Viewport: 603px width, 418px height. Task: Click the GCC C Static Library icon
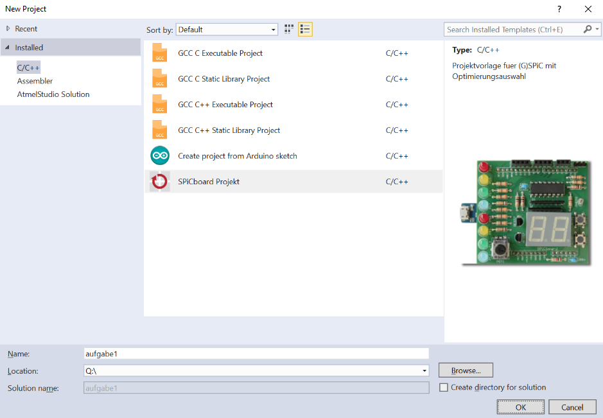[160, 79]
